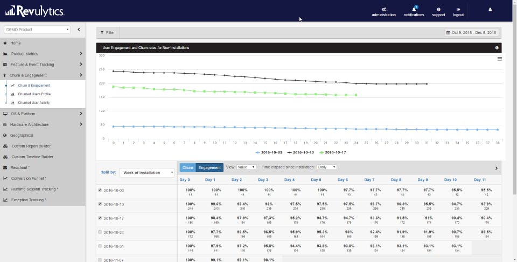This screenshot has width=517, height=262.
Task: Select Churned Users Profile in the sidebar
Action: 34,94
